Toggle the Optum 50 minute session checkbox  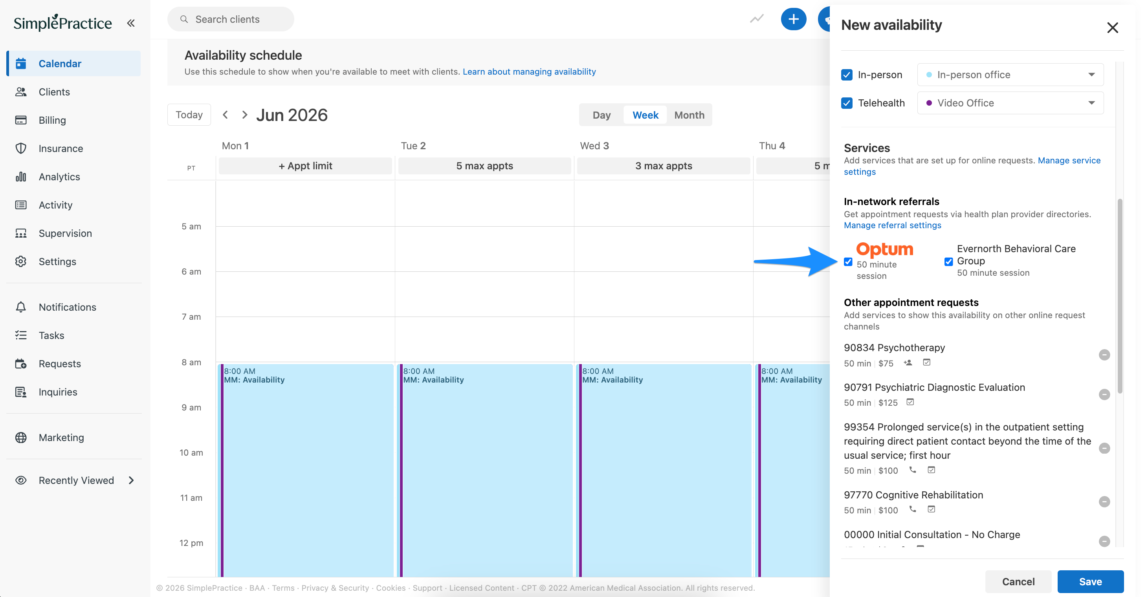pyautogui.click(x=848, y=262)
